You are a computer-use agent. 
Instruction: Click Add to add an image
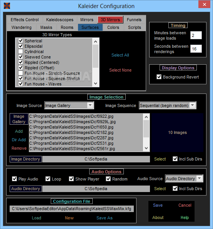pos(19,131)
